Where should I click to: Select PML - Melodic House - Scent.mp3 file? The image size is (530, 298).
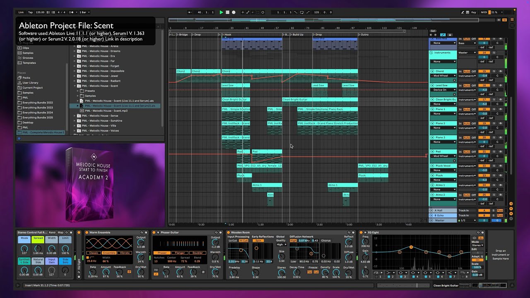coord(106,111)
